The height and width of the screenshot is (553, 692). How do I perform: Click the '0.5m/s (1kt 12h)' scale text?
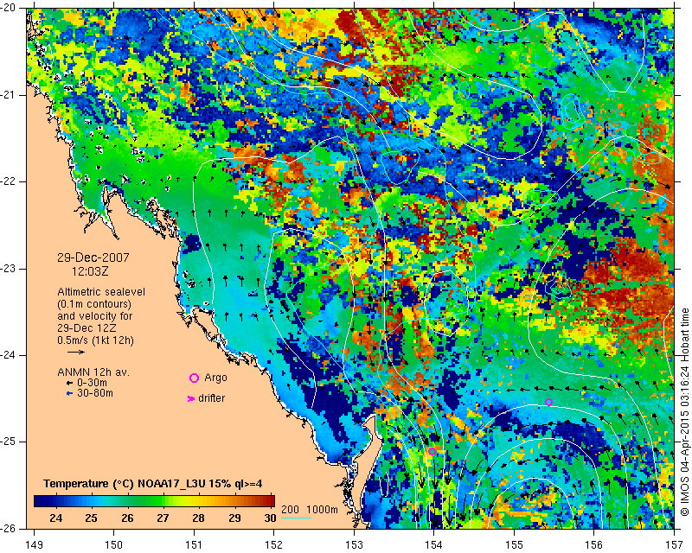pos(95,340)
